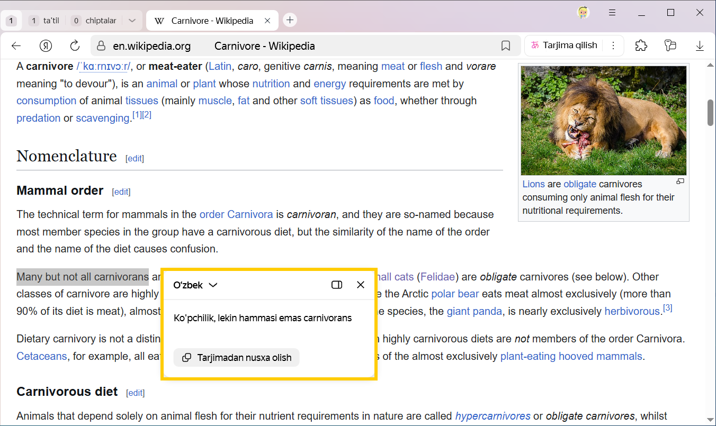The width and height of the screenshot is (716, 426).
Task: Dock the translation popup to the side panel
Action: click(x=336, y=285)
